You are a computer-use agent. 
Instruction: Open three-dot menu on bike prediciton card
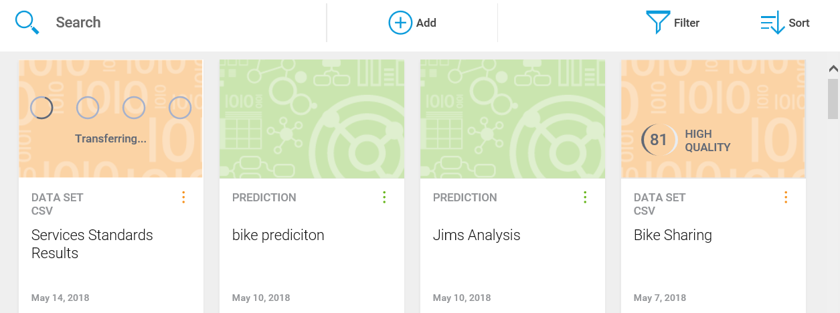point(384,197)
